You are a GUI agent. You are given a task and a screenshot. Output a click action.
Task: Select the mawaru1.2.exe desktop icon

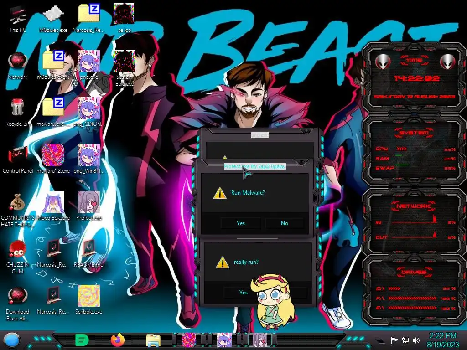[53, 160]
